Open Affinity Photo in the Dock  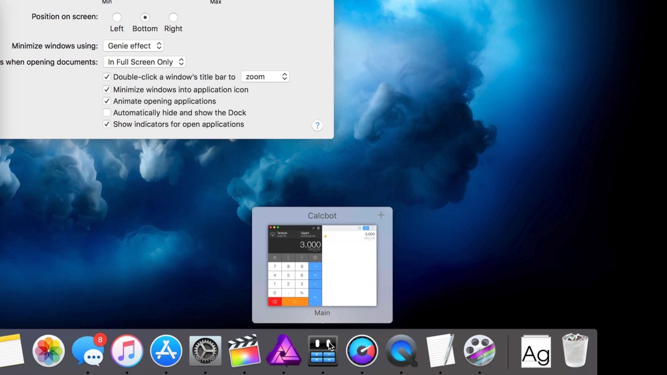(283, 351)
